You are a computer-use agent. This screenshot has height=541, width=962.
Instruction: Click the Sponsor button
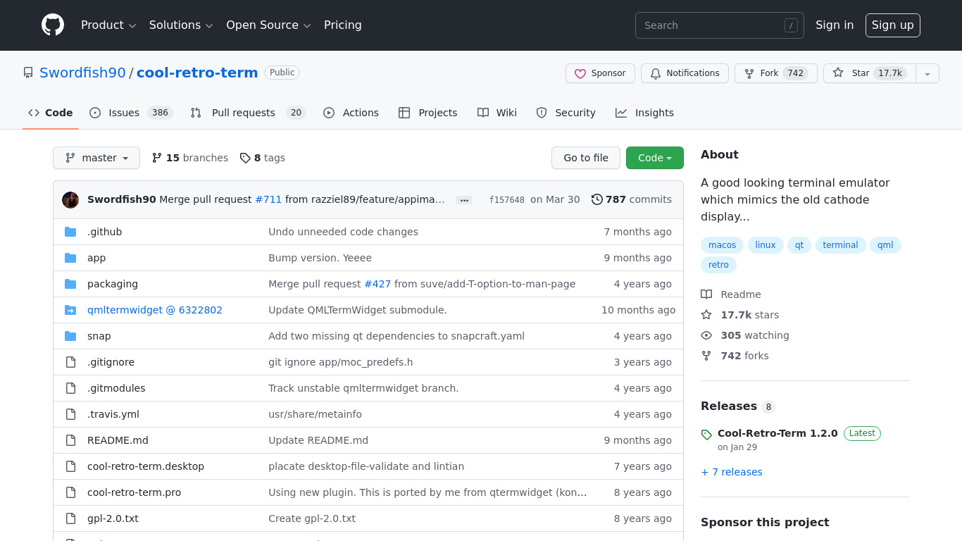tap(600, 73)
